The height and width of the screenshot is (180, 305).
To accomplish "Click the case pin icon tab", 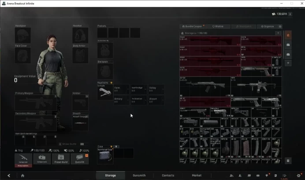I will click(116, 147).
